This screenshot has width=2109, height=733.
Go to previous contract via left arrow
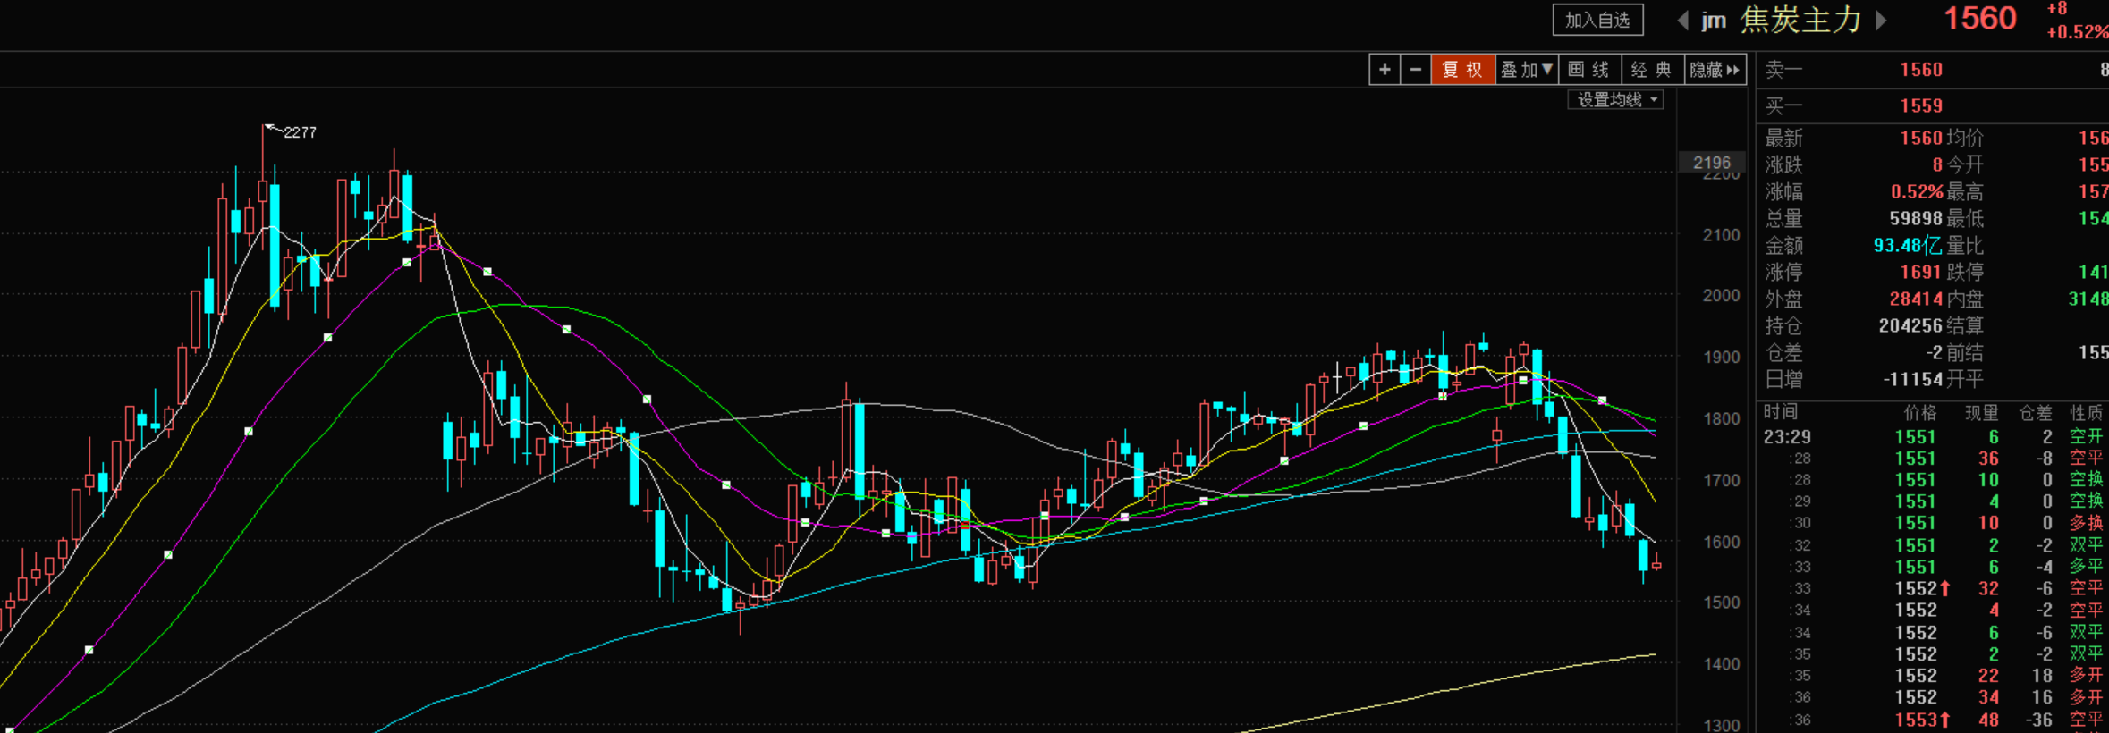click(1683, 21)
